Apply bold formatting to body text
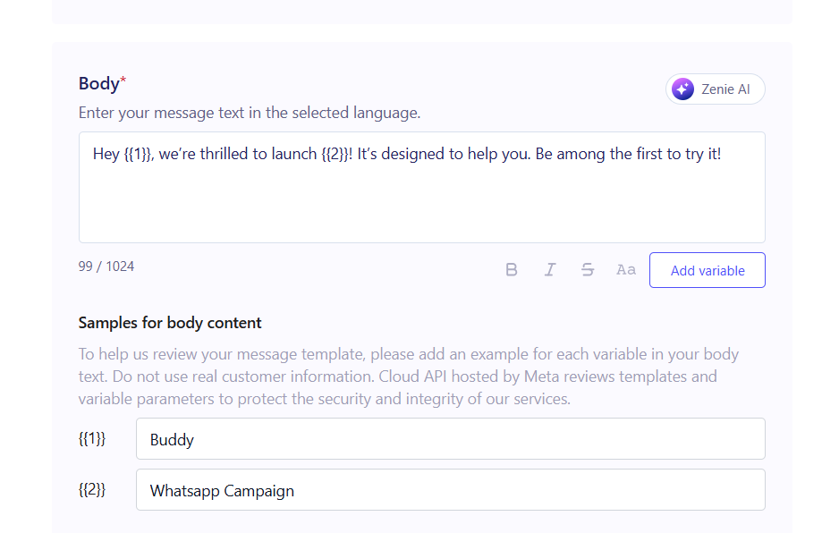Image resolution: width=822 pixels, height=533 pixels. click(x=512, y=270)
